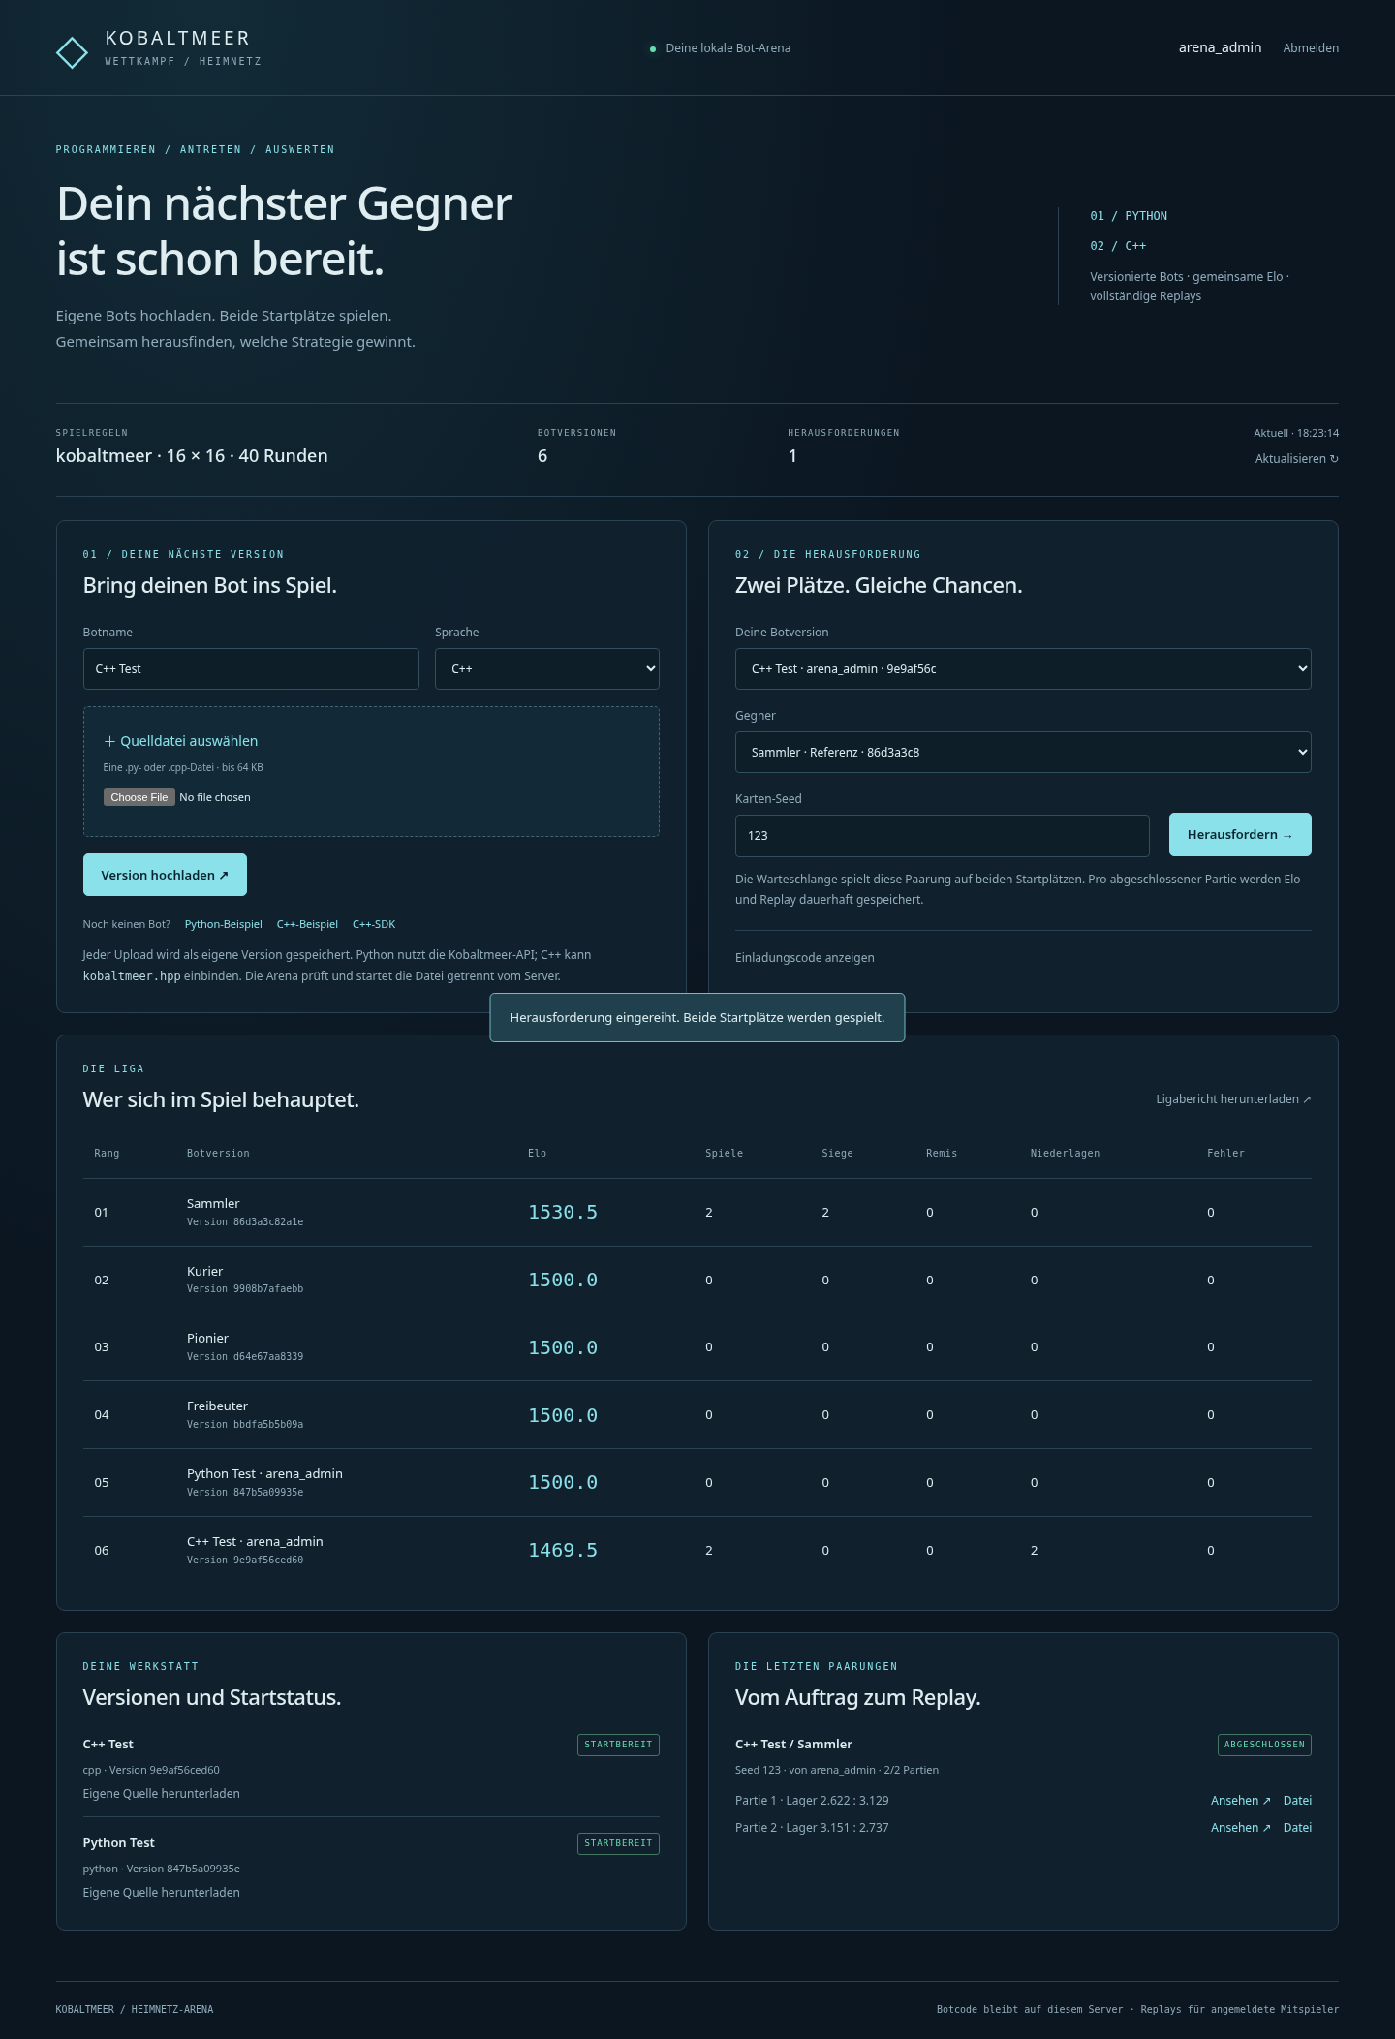Expand the Deine Botversion dropdown

1023,669
